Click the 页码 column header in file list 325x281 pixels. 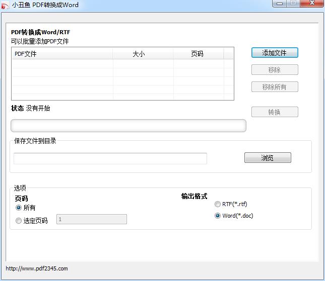[x=198, y=54]
